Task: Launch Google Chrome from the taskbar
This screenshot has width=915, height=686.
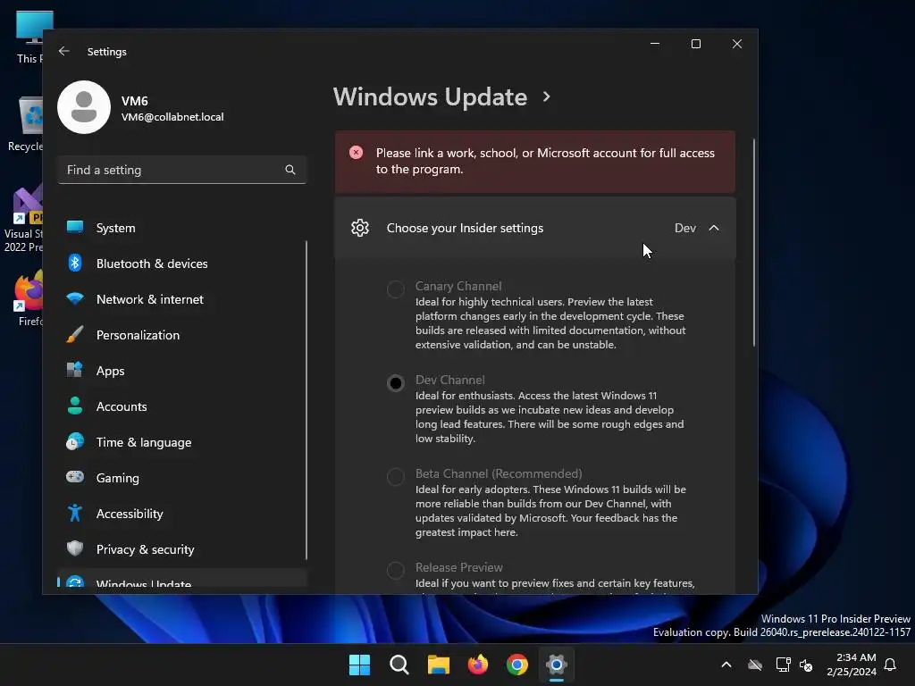Action: click(x=517, y=665)
